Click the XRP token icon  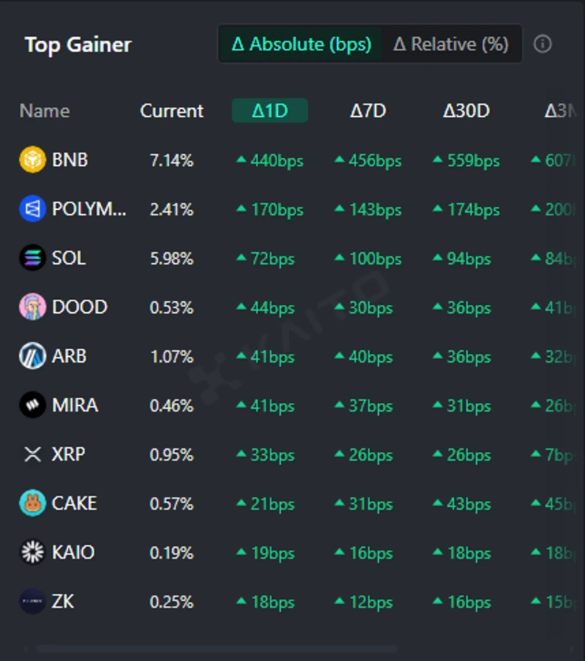click(32, 454)
